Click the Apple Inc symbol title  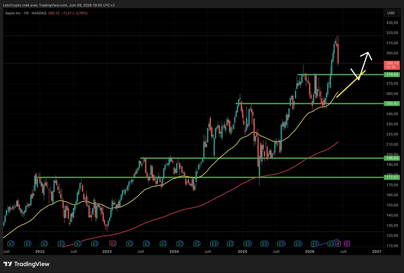tap(12, 13)
